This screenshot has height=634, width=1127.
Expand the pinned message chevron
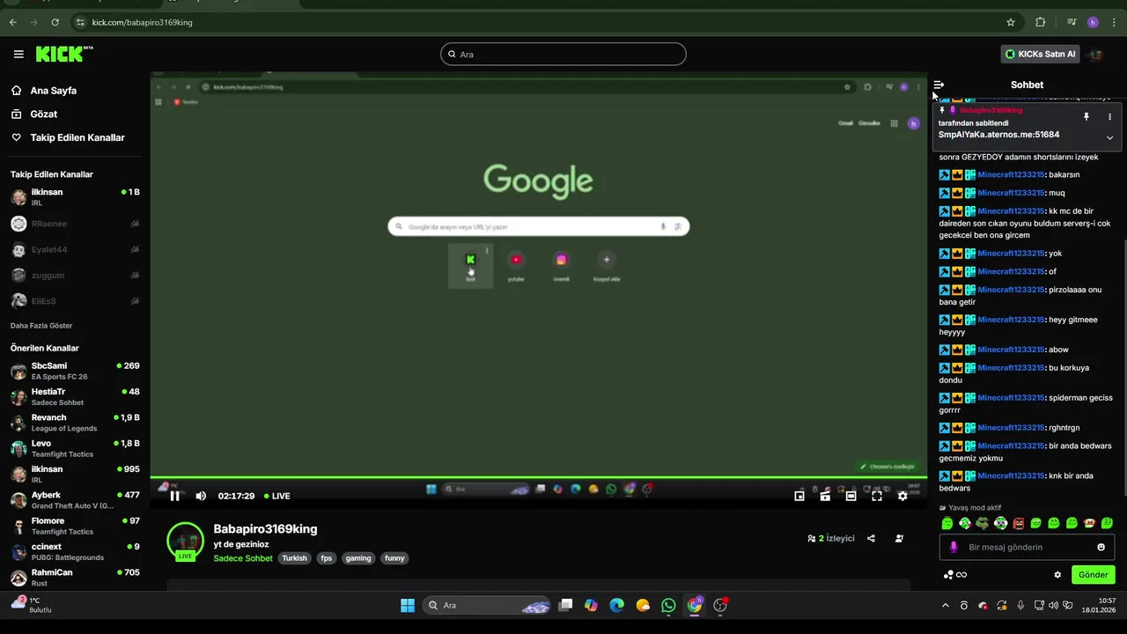click(1109, 137)
